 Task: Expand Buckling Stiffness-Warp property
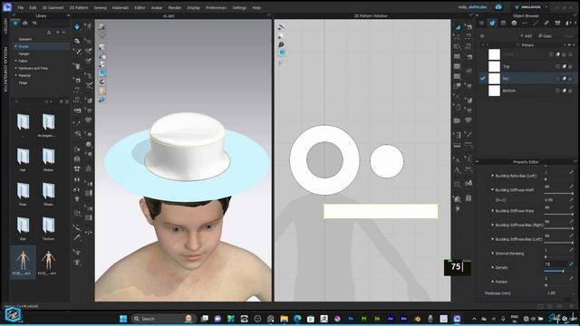click(492, 211)
